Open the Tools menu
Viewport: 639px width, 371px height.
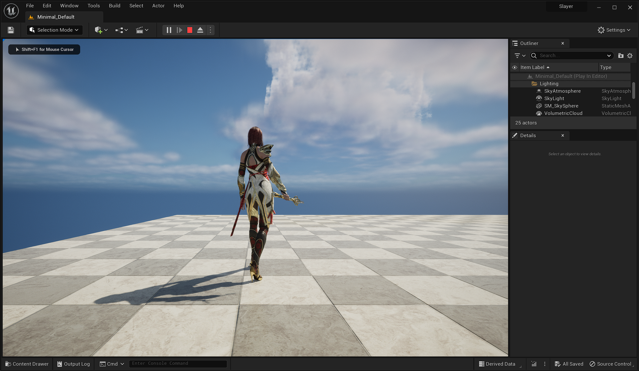(93, 6)
